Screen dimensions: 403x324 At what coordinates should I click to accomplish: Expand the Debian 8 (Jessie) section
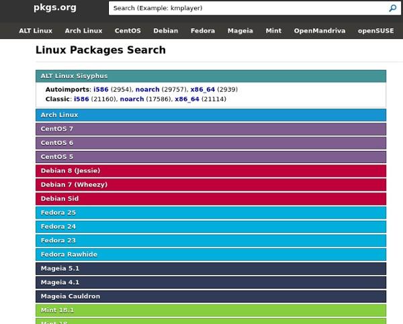point(211,171)
